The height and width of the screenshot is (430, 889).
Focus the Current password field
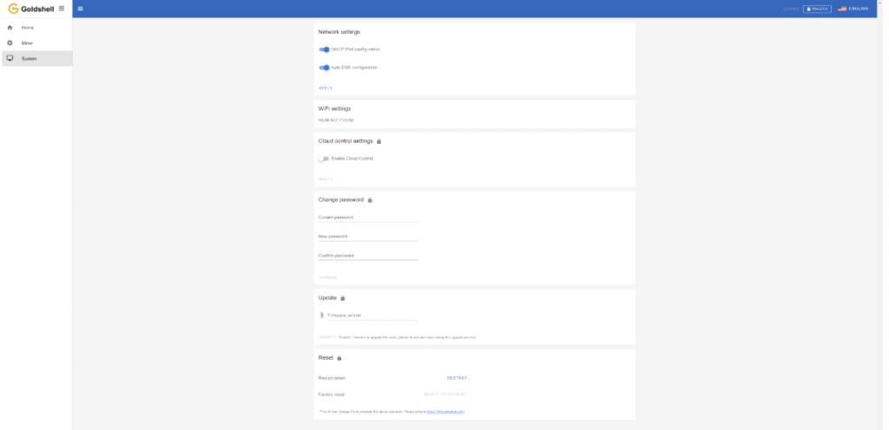(368, 218)
